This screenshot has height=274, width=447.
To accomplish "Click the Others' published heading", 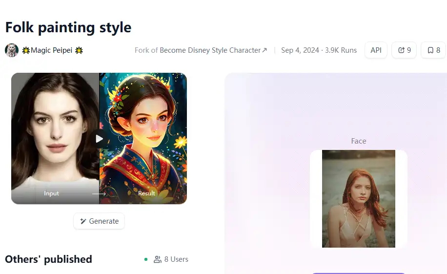I will point(48,259).
